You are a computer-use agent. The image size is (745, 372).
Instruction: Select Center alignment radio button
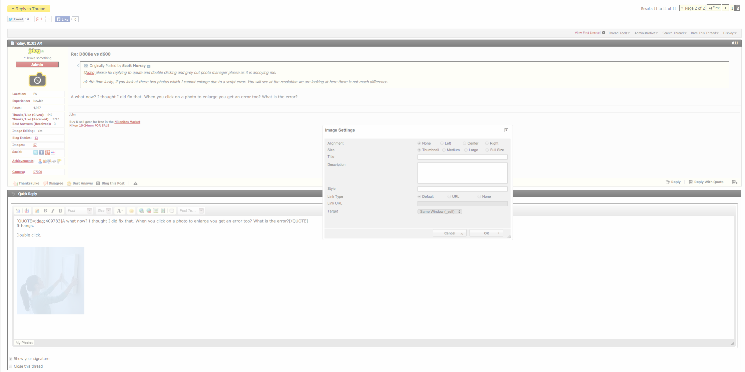point(465,143)
